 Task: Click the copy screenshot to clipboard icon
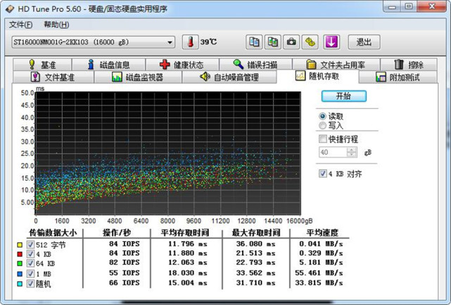tap(272, 42)
